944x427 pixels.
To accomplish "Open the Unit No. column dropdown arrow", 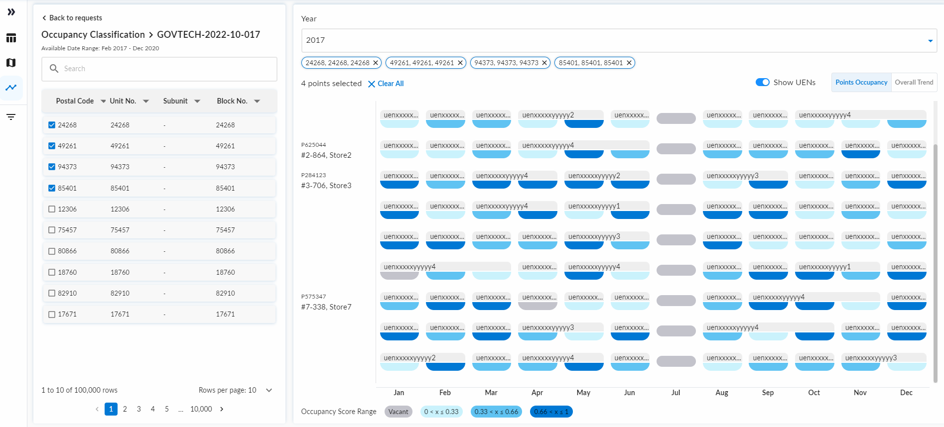I will 146,101.
